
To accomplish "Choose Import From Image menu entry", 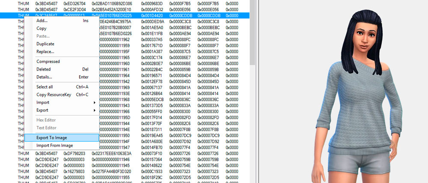I will [54, 145].
